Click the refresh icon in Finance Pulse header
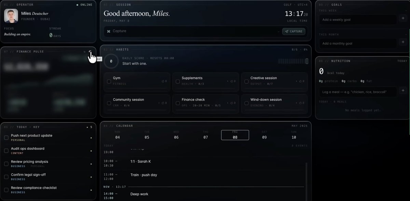The image size is (410, 201). pyautogui.click(x=85, y=52)
